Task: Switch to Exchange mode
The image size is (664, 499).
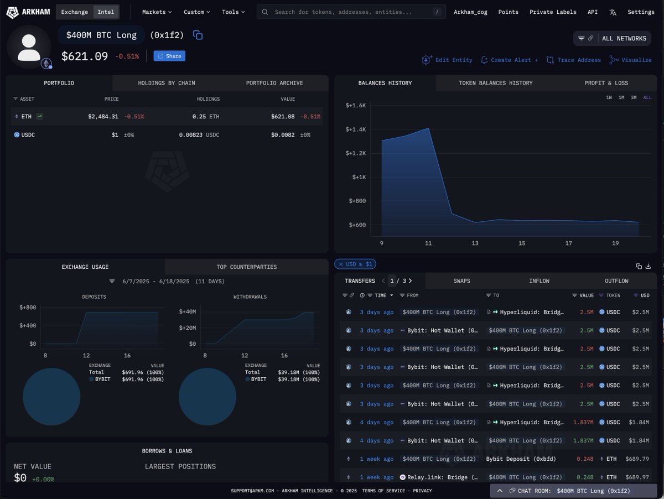Action: tap(74, 12)
